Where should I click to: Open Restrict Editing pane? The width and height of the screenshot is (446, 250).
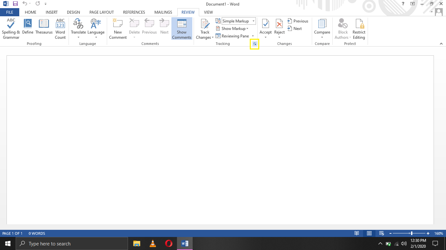coord(359,28)
